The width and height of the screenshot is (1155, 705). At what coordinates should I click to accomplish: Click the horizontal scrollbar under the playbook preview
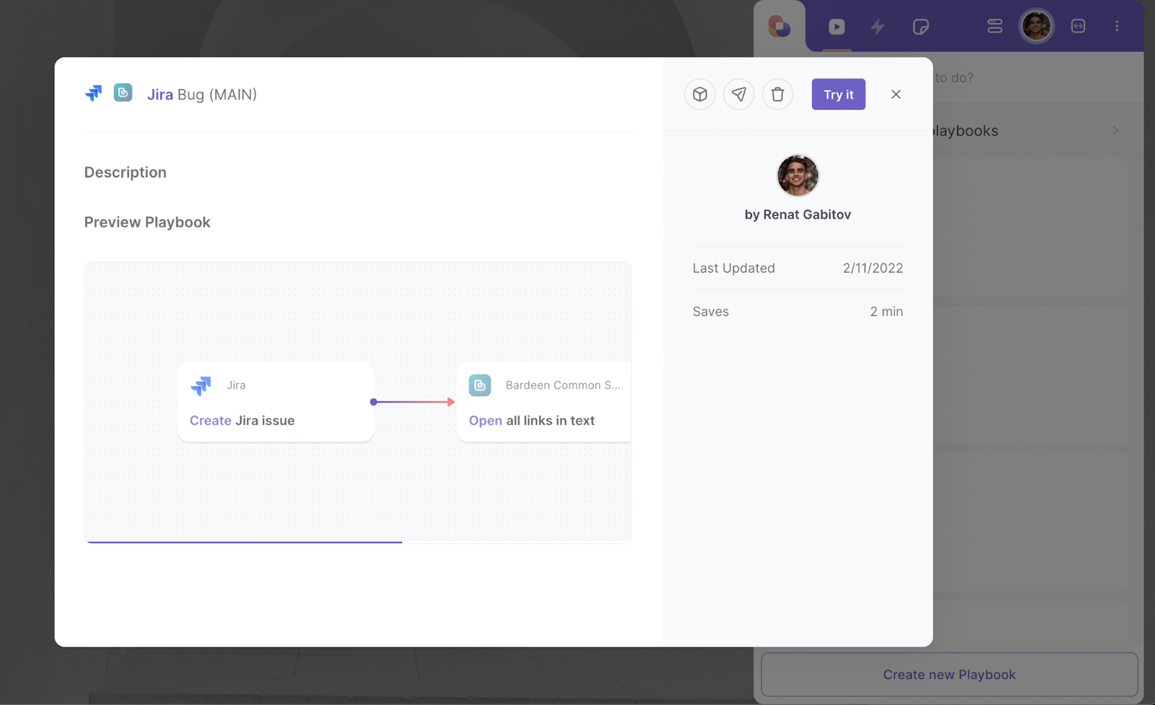coord(244,542)
